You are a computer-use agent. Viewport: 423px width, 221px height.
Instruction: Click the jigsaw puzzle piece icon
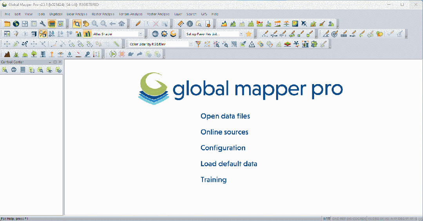[x=314, y=44]
